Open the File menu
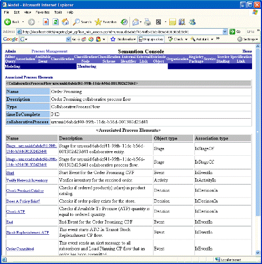The width and height of the screenshot is (262, 264). point(6,13)
